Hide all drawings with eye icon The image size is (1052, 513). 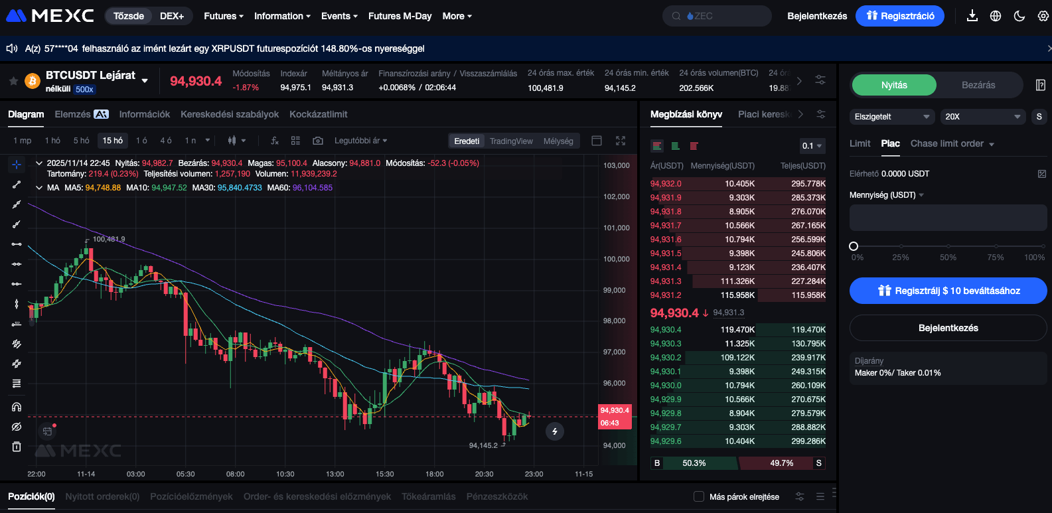17,427
